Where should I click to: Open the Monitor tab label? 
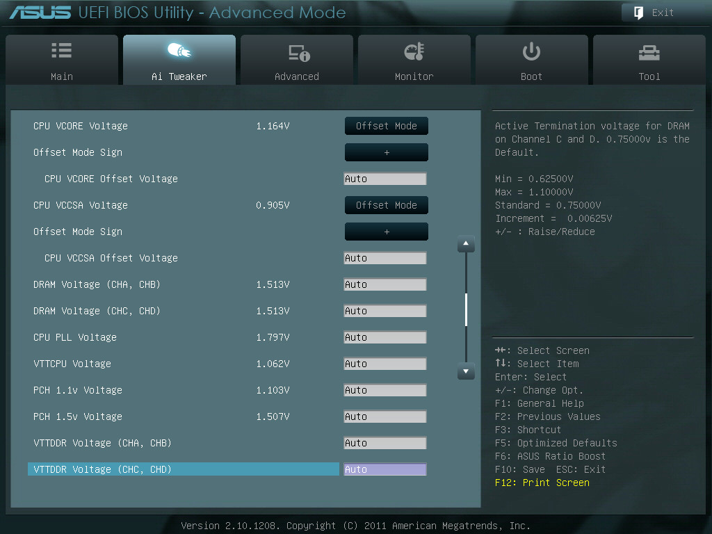coord(414,76)
